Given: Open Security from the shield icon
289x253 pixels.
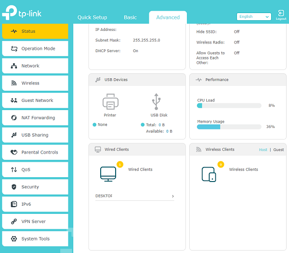Looking at the screenshot, I should [13, 187].
